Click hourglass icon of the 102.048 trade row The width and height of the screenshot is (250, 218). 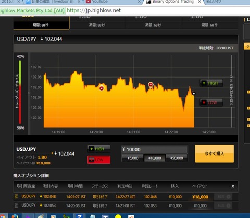click(16, 196)
